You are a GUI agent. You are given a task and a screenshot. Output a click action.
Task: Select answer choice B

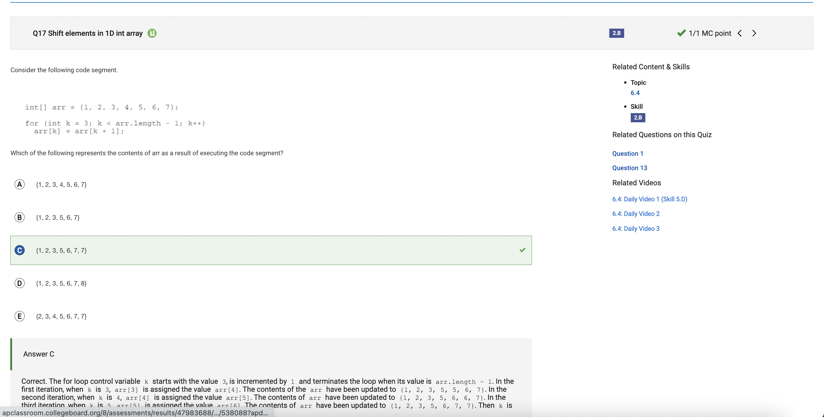point(19,217)
